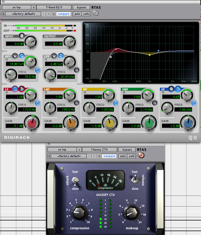Select the HPF notch filter type icon
The height and width of the screenshot is (235, 201).
pyautogui.click(x=15, y=56)
